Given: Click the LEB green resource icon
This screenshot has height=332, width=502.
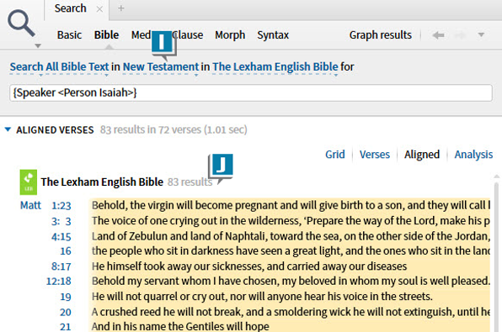Looking at the screenshot, I should (29, 182).
